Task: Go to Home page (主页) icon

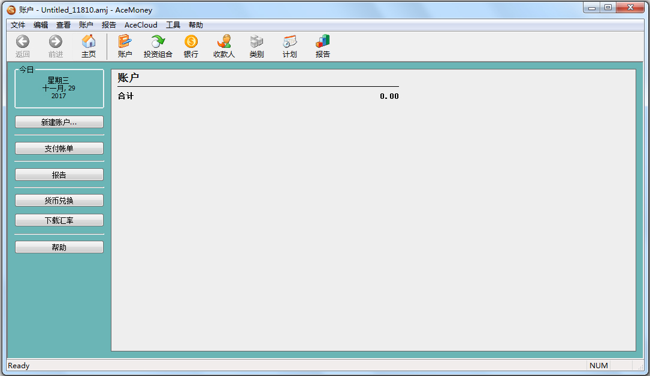Action: (88, 41)
